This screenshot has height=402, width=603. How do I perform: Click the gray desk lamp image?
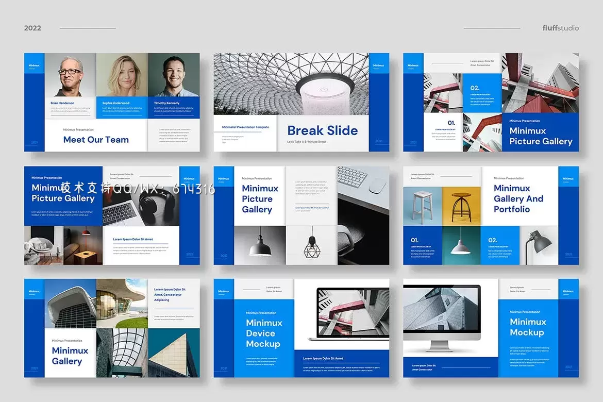pos(539,245)
